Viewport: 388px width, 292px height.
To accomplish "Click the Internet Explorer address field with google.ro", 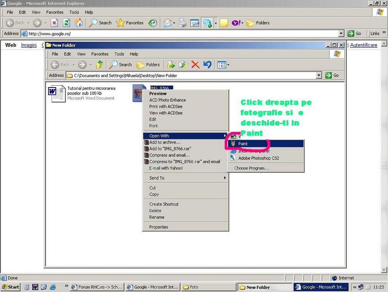I will [180, 33].
